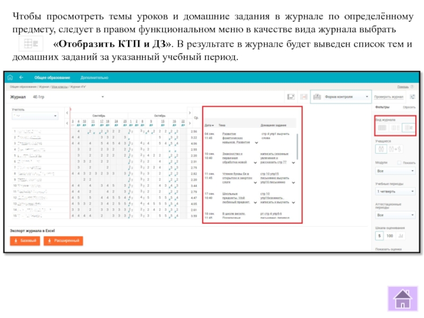
Task: Switch to Общее образование tab
Action: pyautogui.click(x=52, y=77)
